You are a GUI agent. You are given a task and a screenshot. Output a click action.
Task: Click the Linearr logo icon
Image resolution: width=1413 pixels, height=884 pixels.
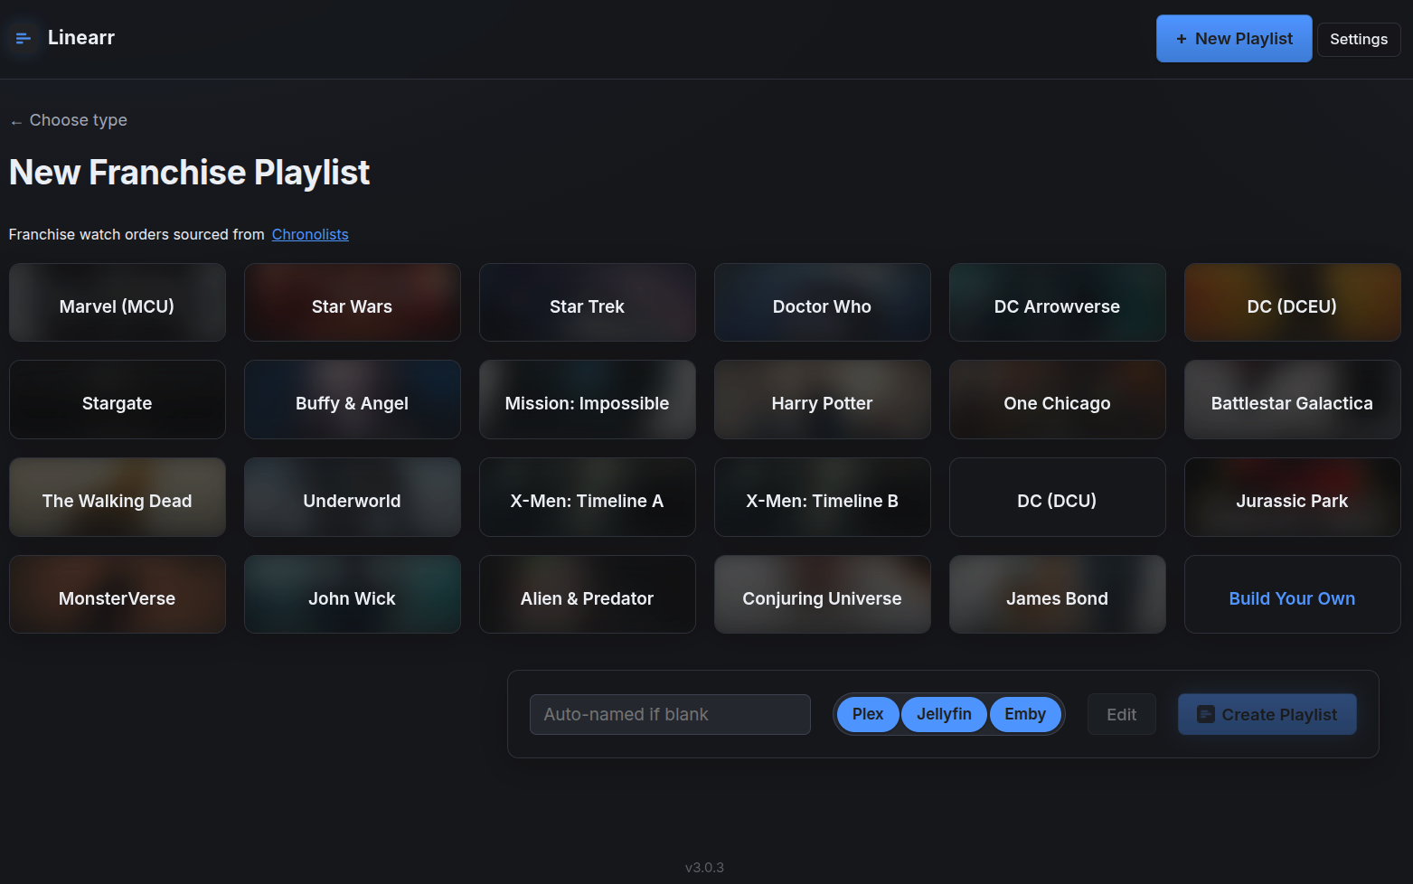tap(24, 38)
